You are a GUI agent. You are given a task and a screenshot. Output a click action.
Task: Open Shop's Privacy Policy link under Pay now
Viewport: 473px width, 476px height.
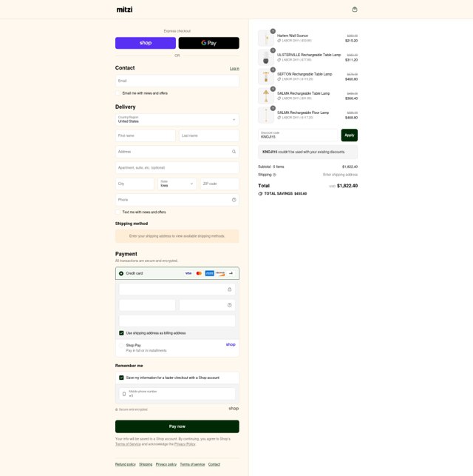click(x=185, y=444)
